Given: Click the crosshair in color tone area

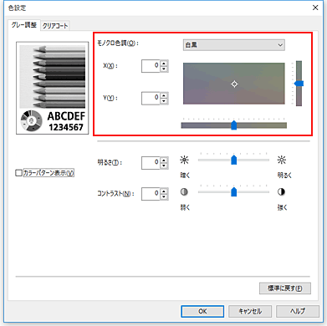Looking at the screenshot, I should [x=234, y=84].
